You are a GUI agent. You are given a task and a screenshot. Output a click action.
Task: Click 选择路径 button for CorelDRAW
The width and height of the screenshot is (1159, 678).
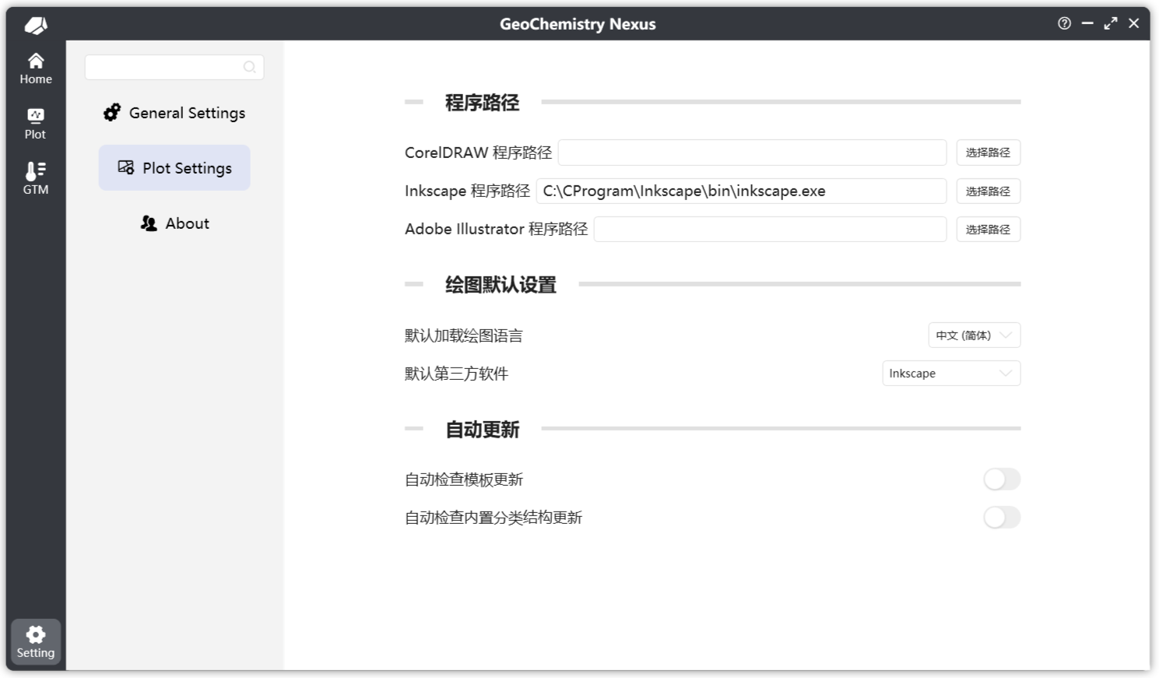[988, 153]
